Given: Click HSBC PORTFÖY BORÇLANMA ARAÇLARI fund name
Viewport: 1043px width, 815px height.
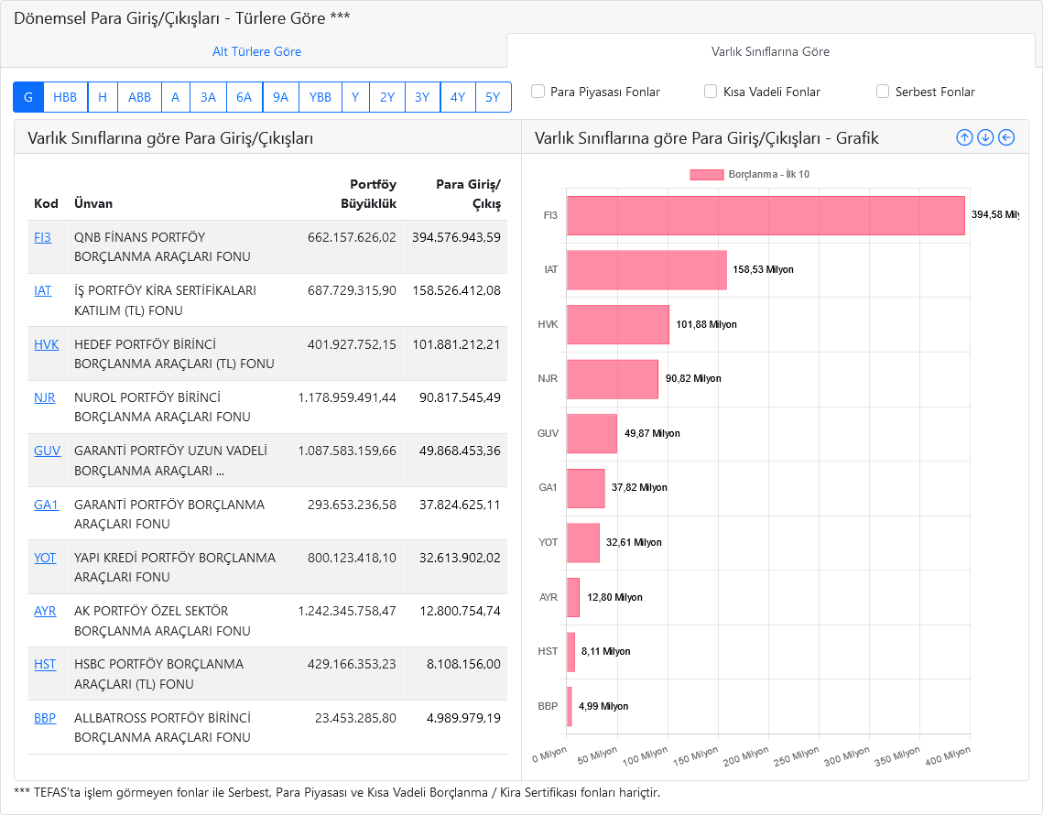Looking at the screenshot, I should pyautogui.click(x=159, y=674).
